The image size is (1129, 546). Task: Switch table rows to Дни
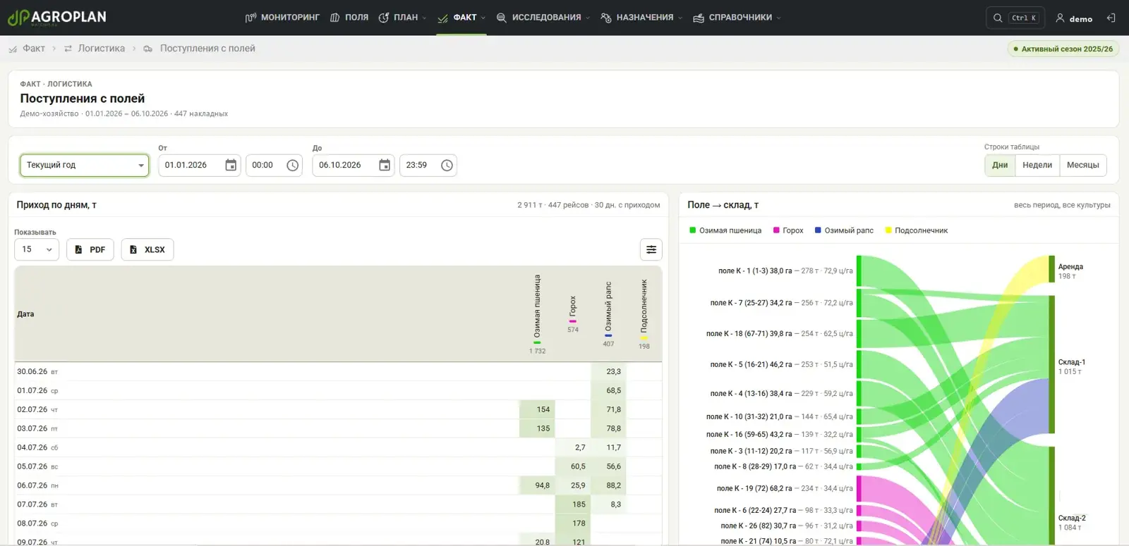(x=1000, y=165)
